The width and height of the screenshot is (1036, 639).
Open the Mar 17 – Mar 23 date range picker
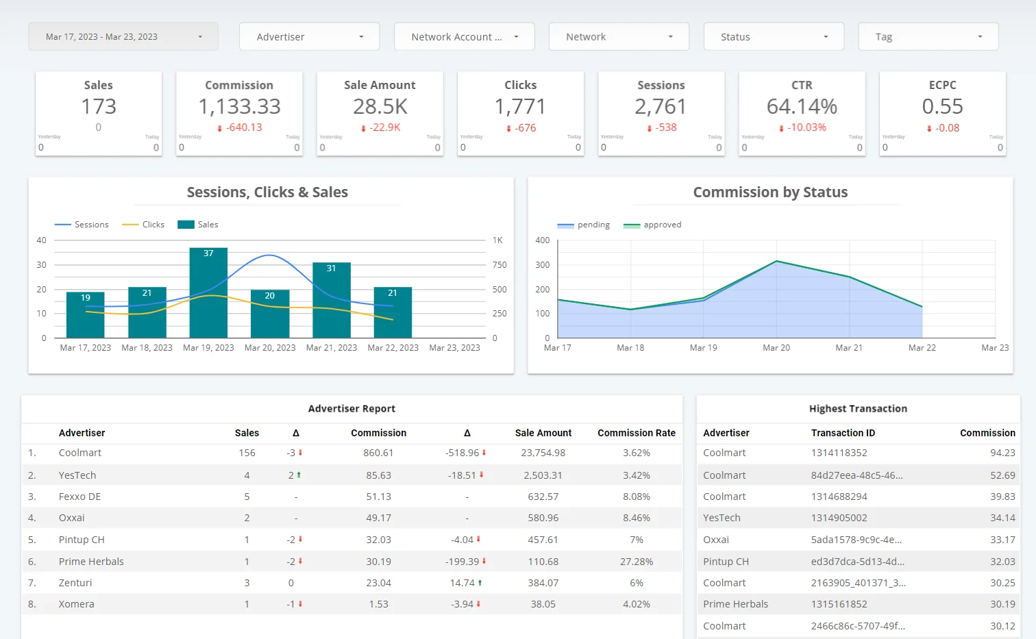click(x=123, y=37)
